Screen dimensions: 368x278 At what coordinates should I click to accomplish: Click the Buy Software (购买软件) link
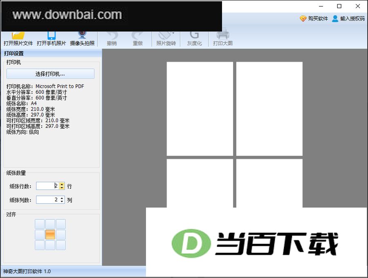tap(314, 18)
